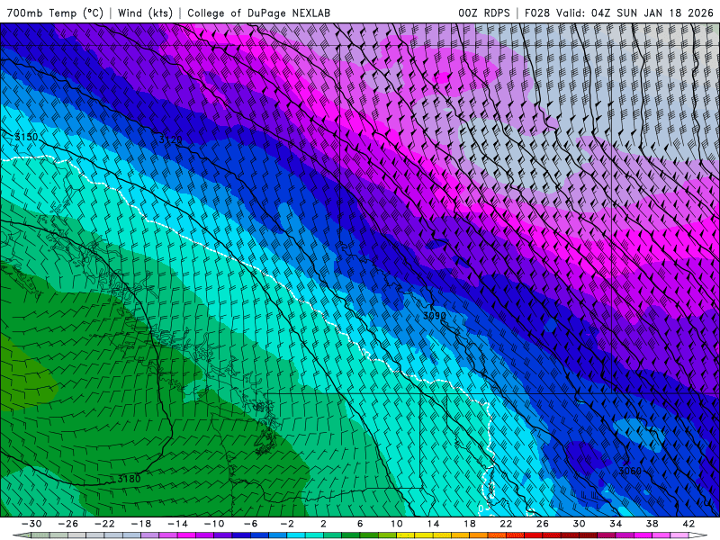Click the 30 value on the color scale

tap(579, 524)
